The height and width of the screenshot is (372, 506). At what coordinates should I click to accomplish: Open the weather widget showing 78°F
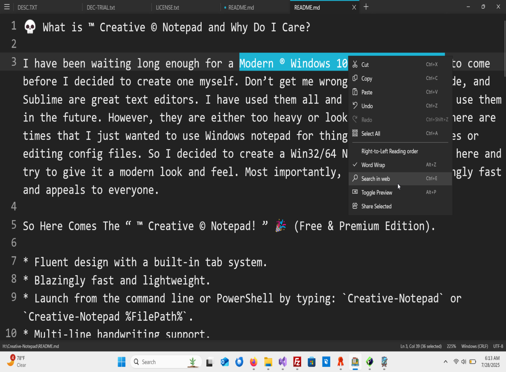click(x=17, y=361)
